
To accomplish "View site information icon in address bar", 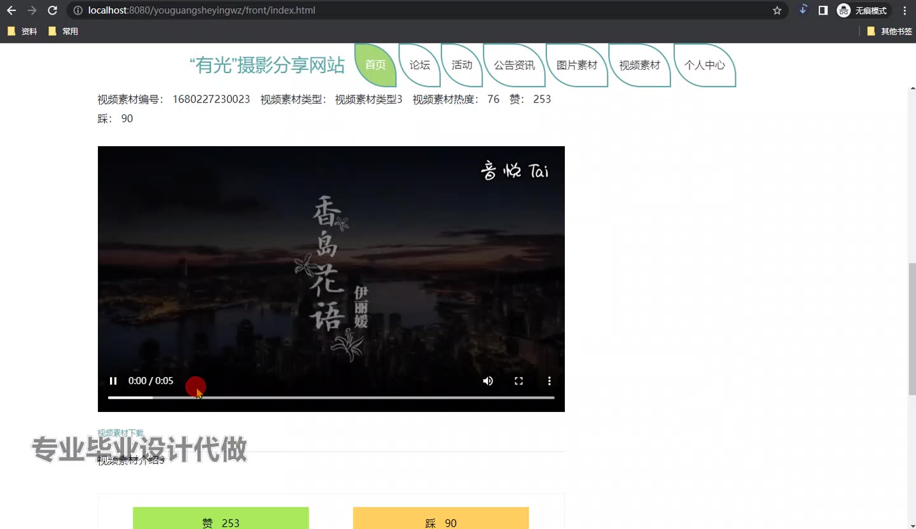I will pos(78,10).
